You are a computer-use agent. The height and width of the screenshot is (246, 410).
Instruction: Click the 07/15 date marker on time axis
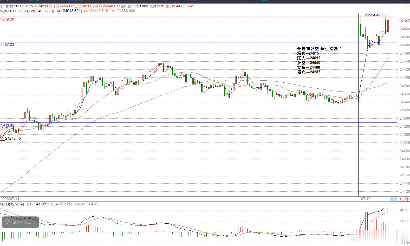pos(366,199)
